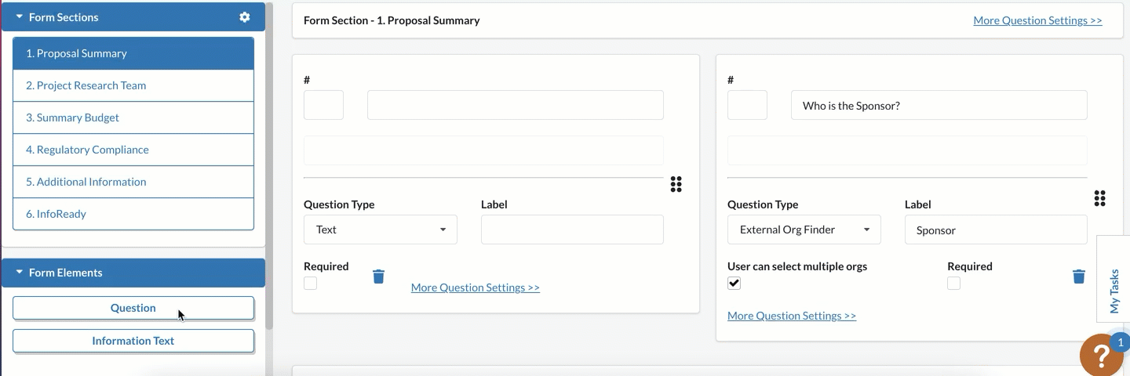Collapse the Form Sections panel
1130x376 pixels.
click(x=20, y=16)
